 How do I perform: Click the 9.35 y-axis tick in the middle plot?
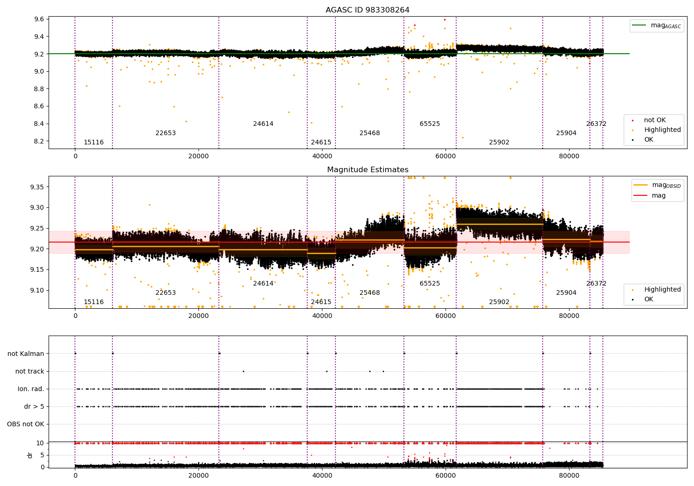point(37,187)
